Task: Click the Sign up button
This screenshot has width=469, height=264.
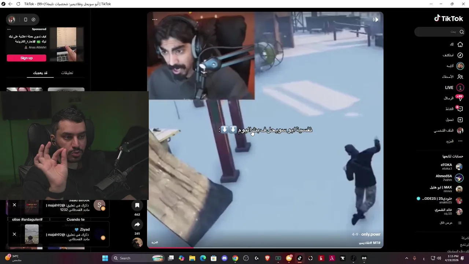Action: pos(26,58)
